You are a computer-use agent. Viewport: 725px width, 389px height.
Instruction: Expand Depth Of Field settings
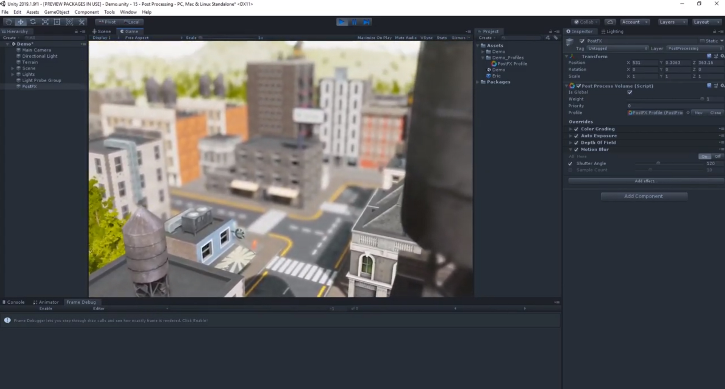pos(570,143)
